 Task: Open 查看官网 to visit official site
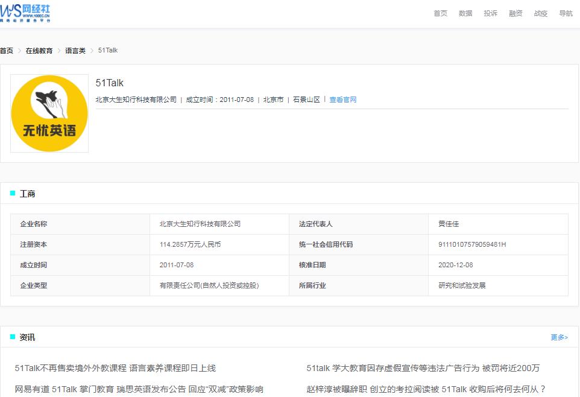[342, 99]
